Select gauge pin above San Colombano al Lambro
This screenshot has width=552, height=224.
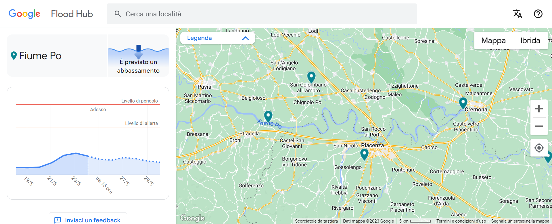[311, 77]
